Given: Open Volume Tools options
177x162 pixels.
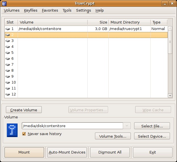Looking at the screenshot, I should coord(113,136).
